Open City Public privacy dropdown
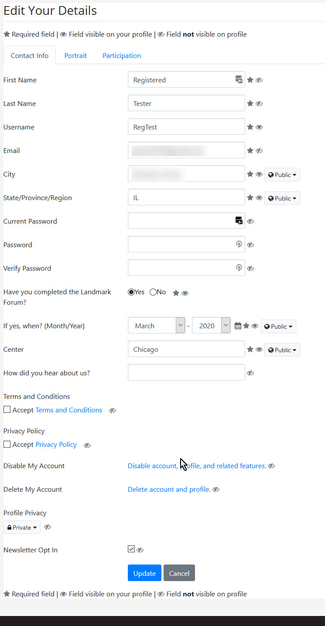Screen dimensions: 325x626 point(282,175)
